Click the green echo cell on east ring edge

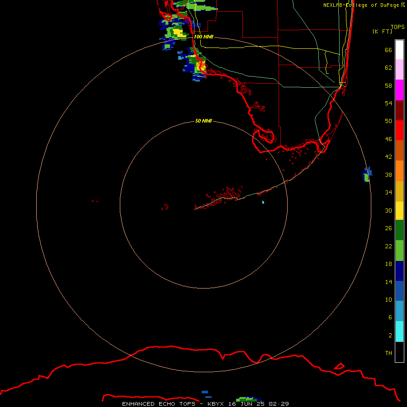(366, 178)
